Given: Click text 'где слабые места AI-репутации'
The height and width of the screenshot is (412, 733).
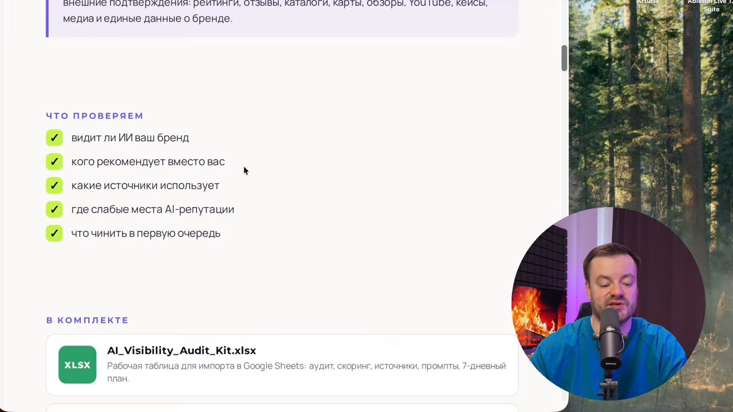Looking at the screenshot, I should (x=152, y=209).
